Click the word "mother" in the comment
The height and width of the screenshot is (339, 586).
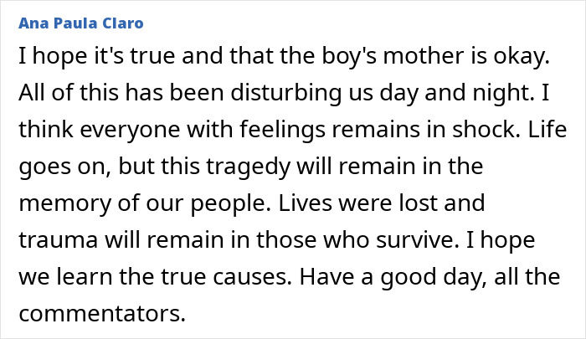click(x=423, y=56)
